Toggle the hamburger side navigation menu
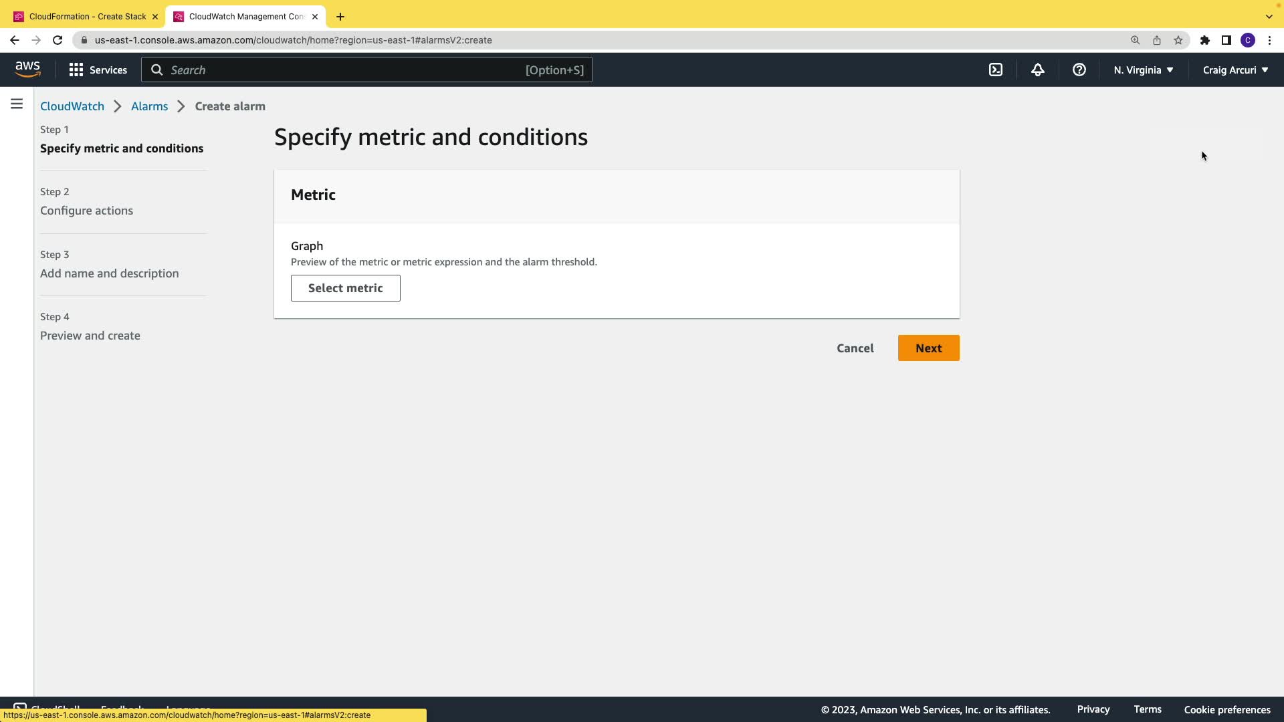Screen dimensions: 1284x722 pyautogui.click(x=17, y=104)
